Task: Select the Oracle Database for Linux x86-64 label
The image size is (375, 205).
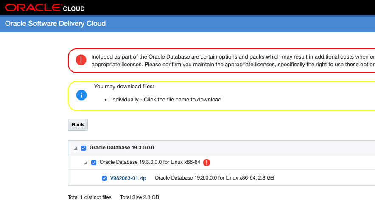Action: pos(150,162)
